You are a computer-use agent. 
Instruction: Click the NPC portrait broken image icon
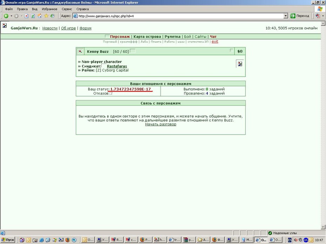tap(240, 64)
